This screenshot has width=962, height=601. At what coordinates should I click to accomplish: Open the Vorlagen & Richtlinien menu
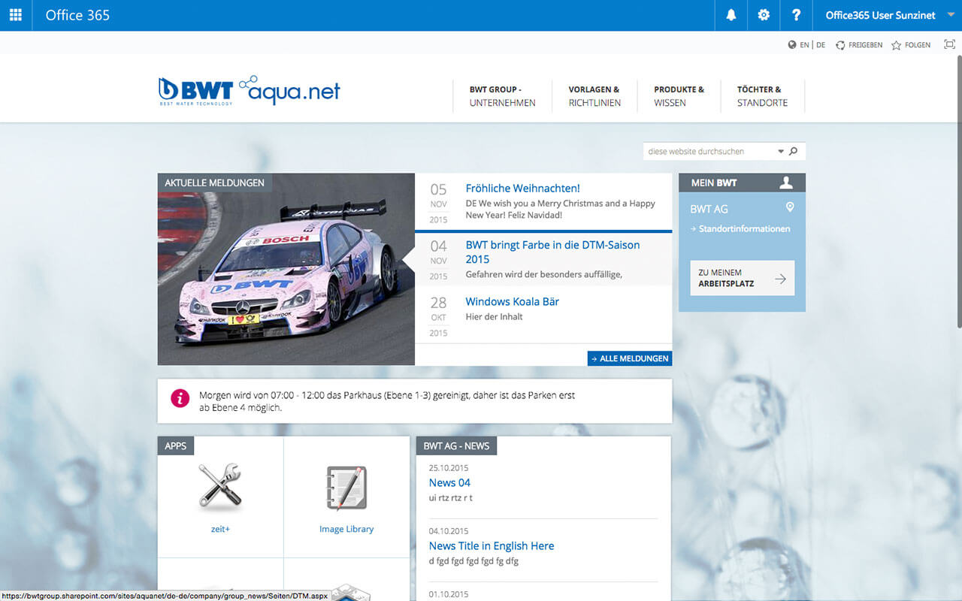(594, 96)
